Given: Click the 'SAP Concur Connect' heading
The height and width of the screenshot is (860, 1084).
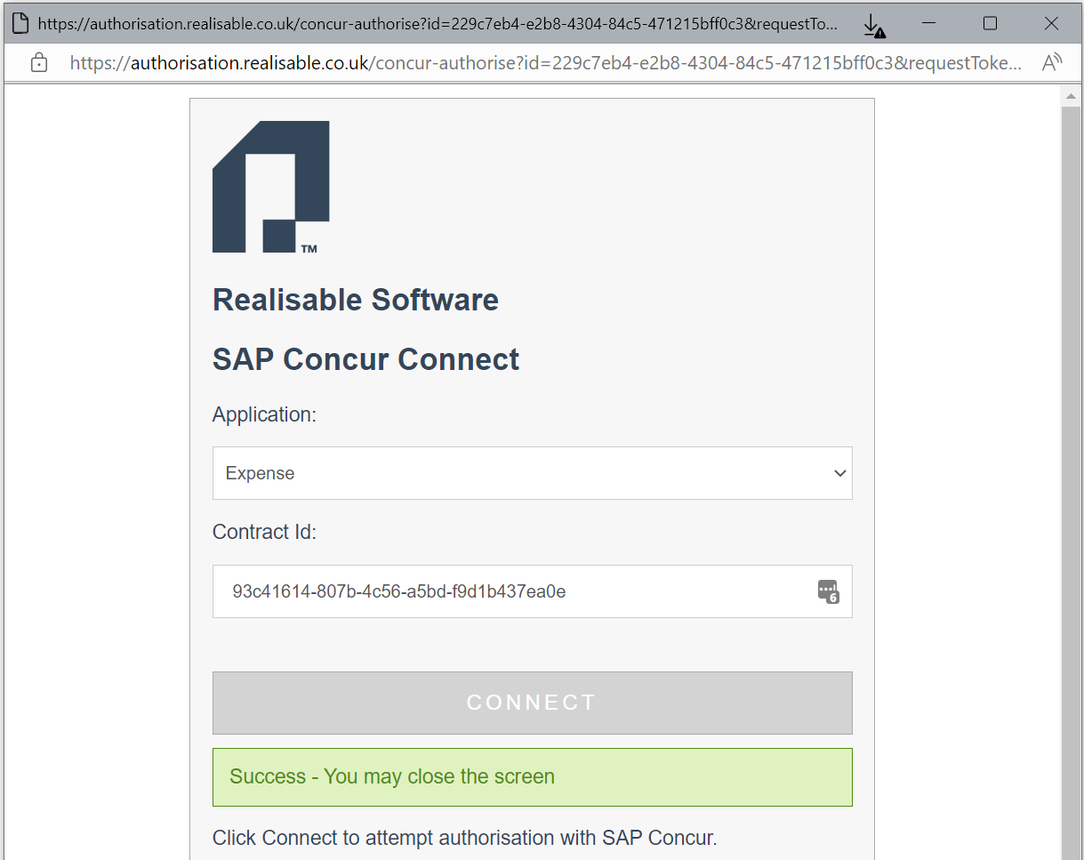Looking at the screenshot, I should (365, 359).
